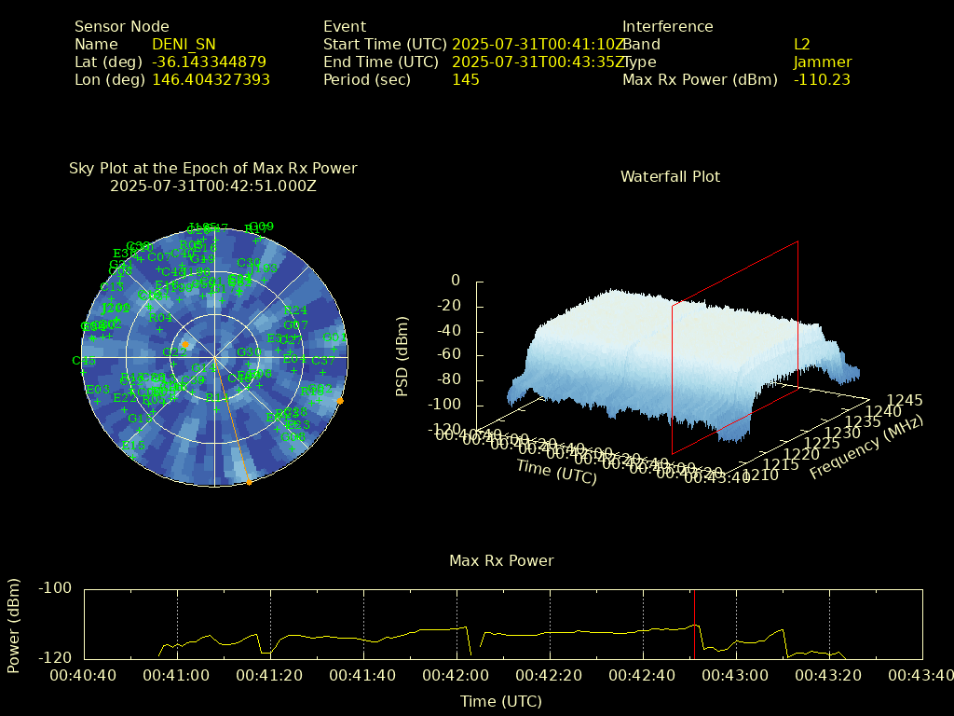
Task: Select satellite C45 on the sky plot
Action: (84, 361)
